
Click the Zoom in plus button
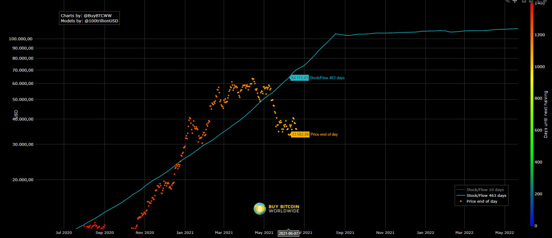coord(524,1)
